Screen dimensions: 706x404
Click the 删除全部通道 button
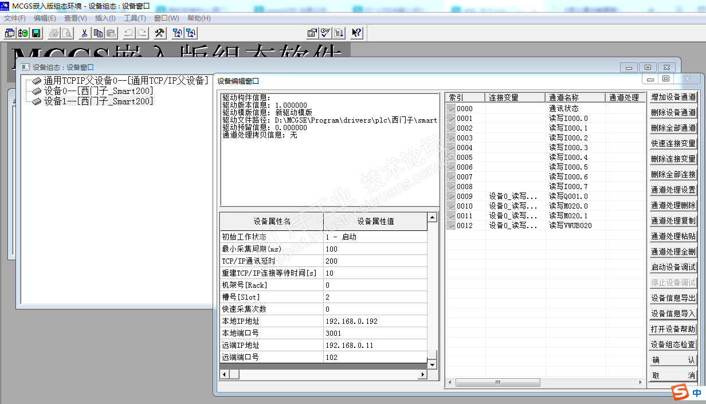click(673, 128)
